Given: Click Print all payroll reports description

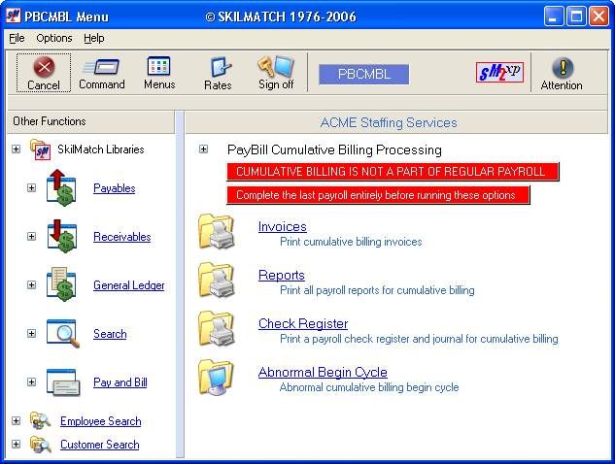Looking at the screenshot, I should coord(377,290).
